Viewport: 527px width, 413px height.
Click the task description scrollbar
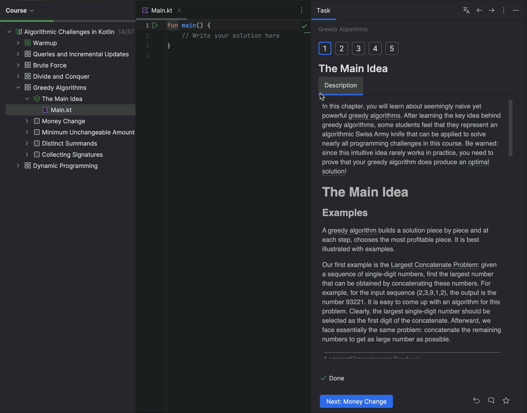510,128
